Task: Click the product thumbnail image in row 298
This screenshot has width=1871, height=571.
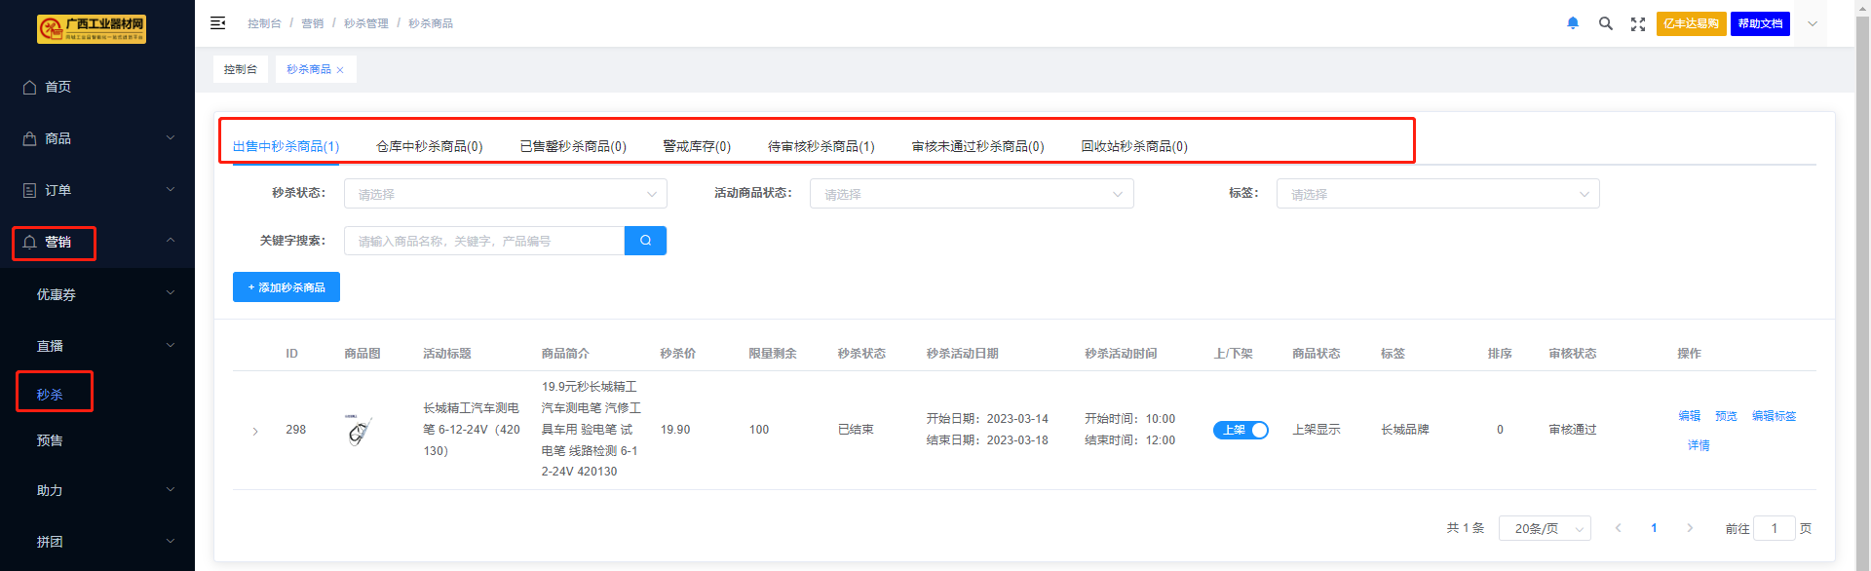Action: [x=359, y=430]
